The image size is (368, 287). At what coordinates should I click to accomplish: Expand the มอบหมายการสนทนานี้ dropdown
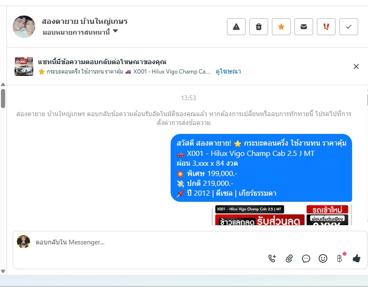[x=80, y=32]
